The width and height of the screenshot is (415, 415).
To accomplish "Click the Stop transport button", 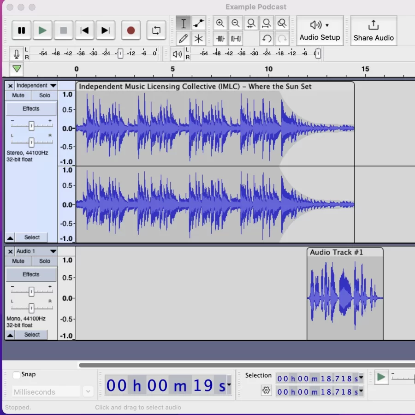I will click(x=63, y=30).
